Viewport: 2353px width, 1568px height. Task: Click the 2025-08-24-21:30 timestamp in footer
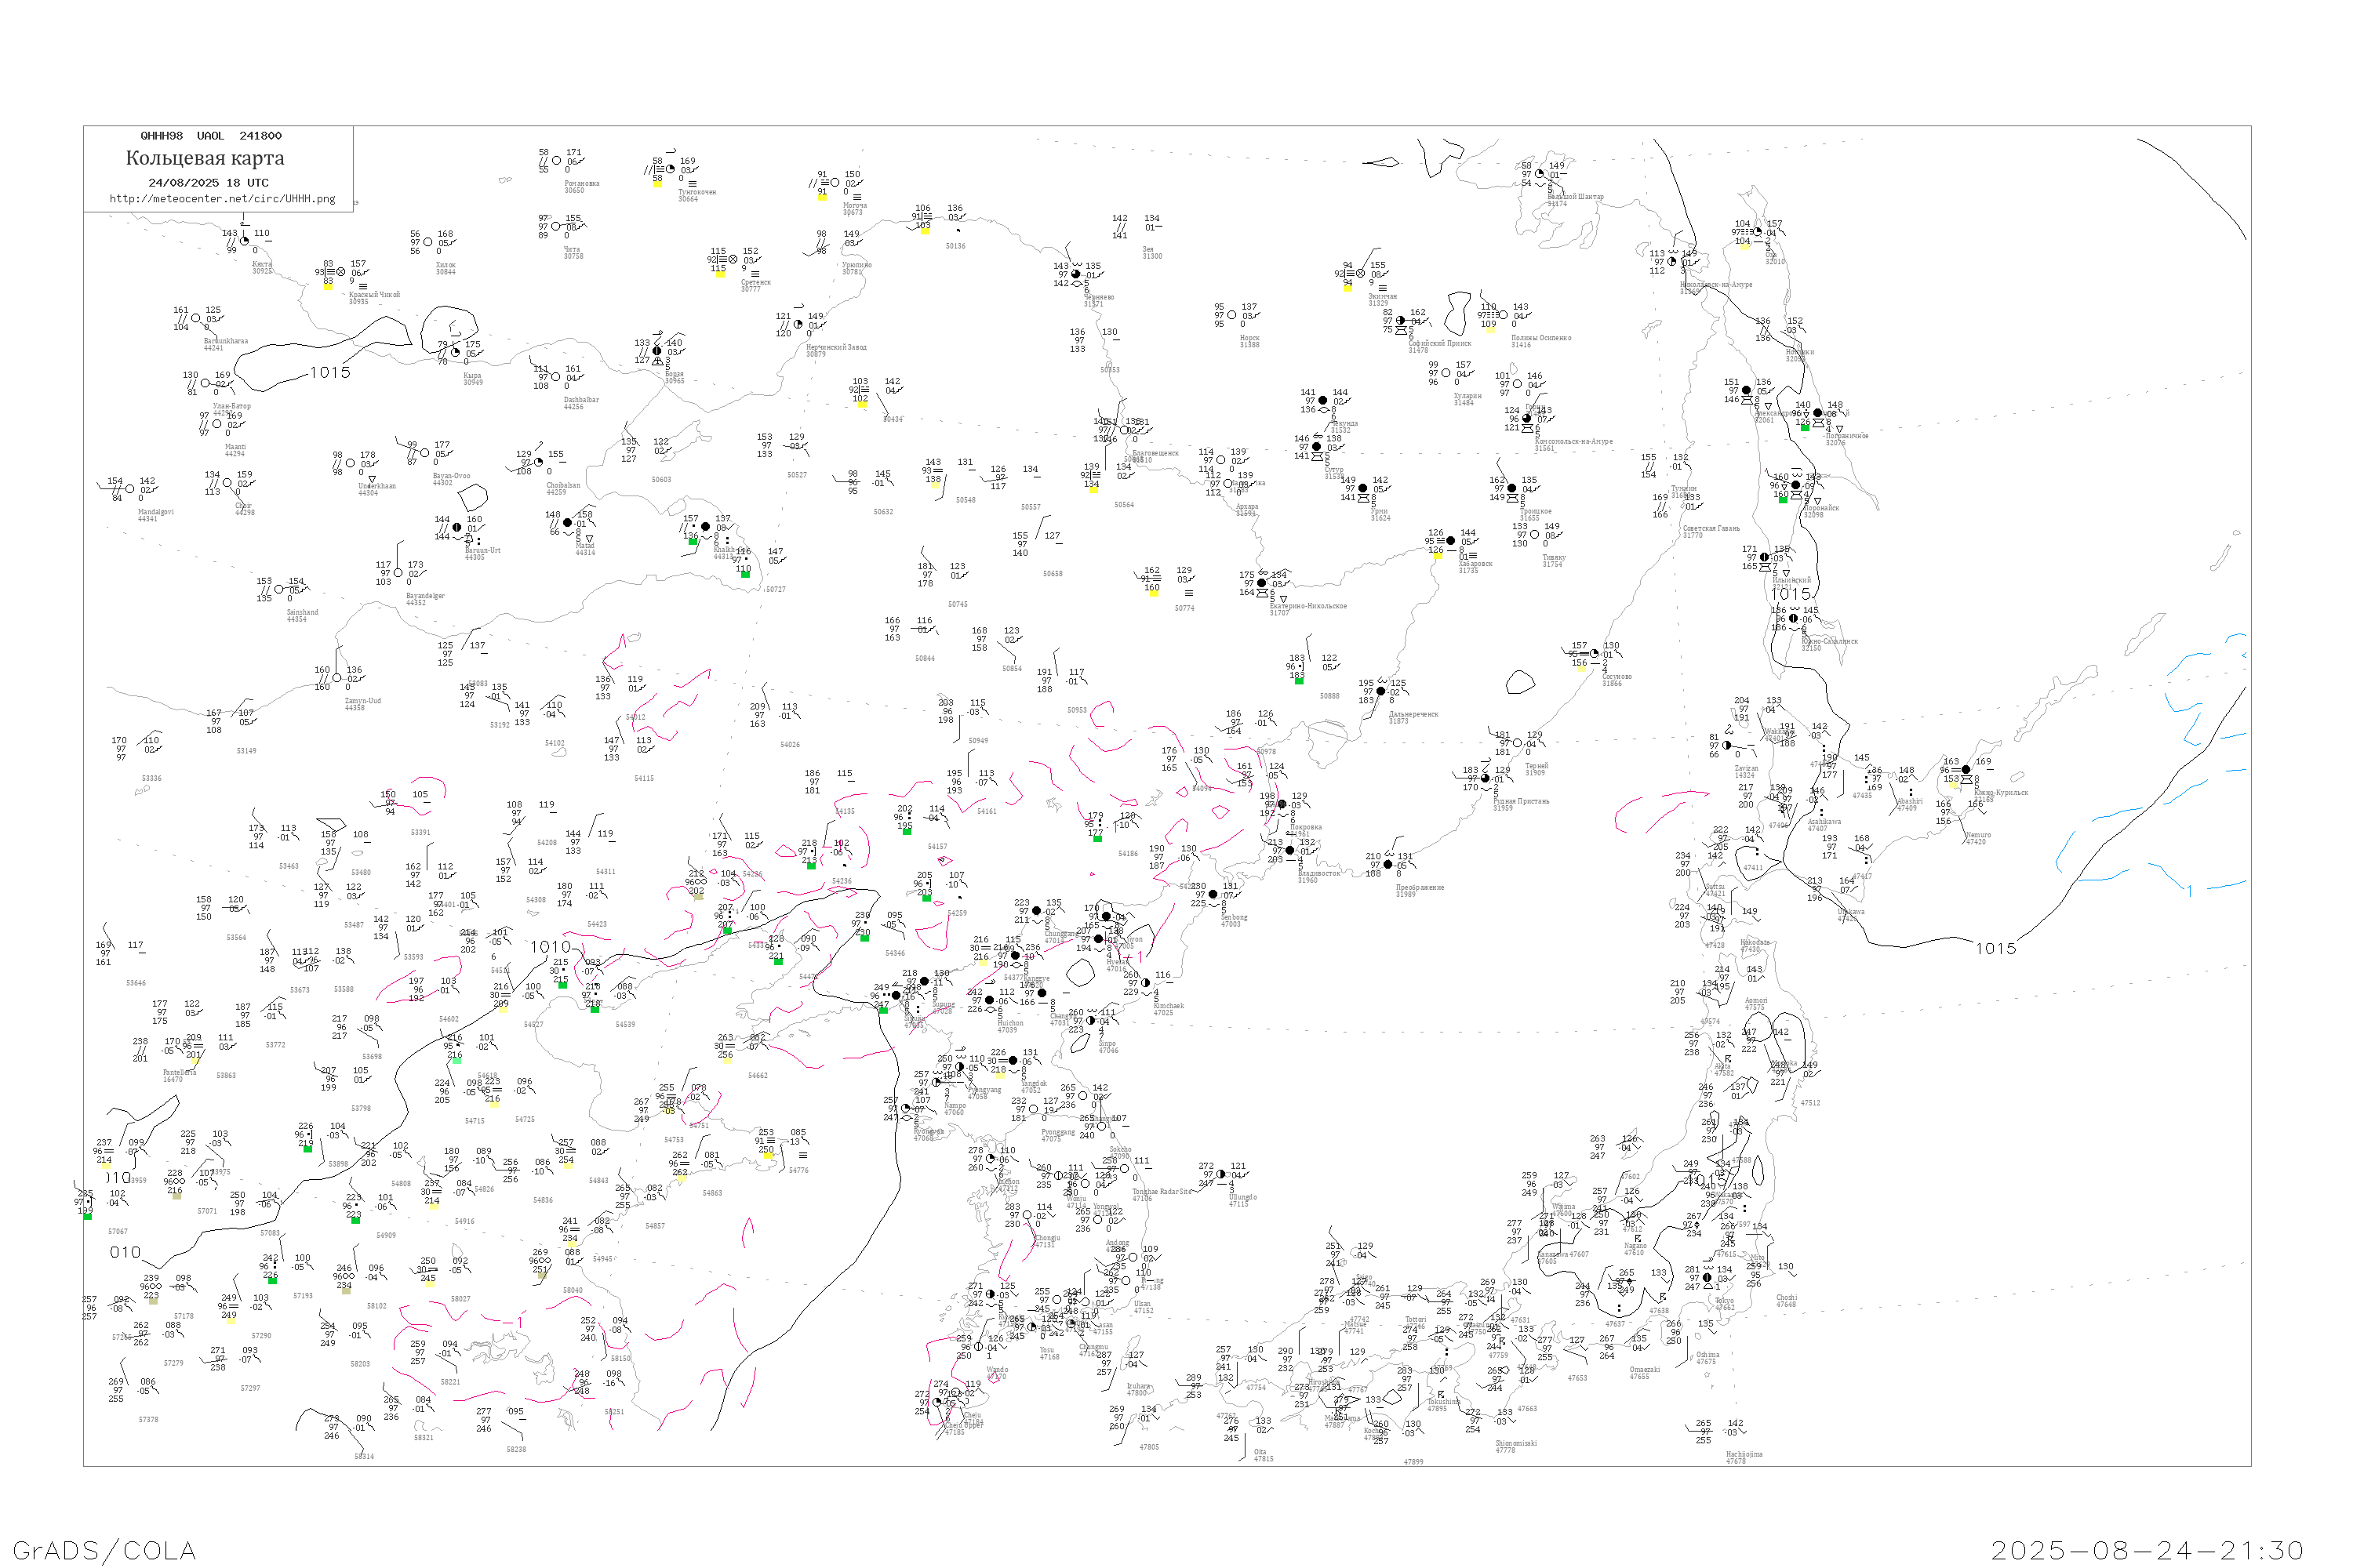tap(2146, 1550)
